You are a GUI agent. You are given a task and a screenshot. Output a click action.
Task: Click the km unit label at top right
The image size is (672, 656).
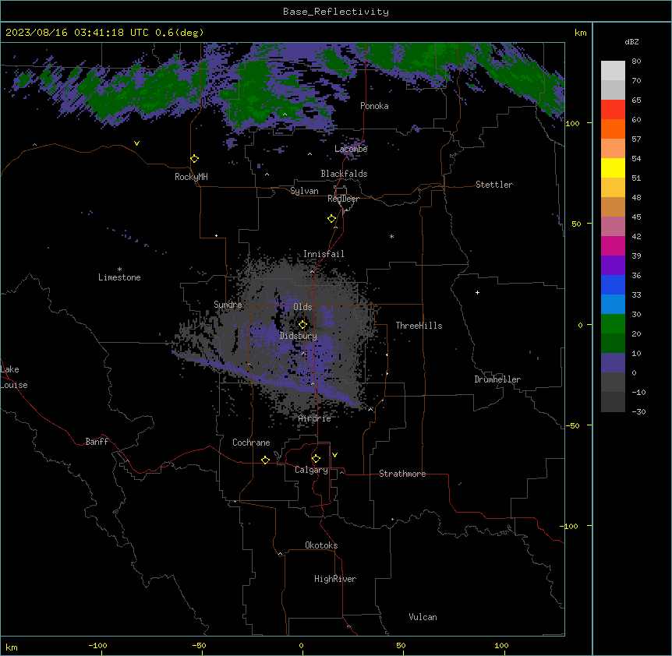pyautogui.click(x=580, y=33)
